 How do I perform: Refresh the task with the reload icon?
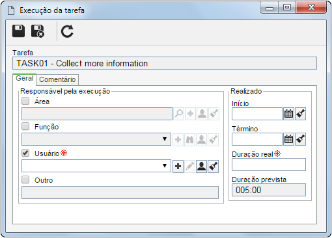67,32
